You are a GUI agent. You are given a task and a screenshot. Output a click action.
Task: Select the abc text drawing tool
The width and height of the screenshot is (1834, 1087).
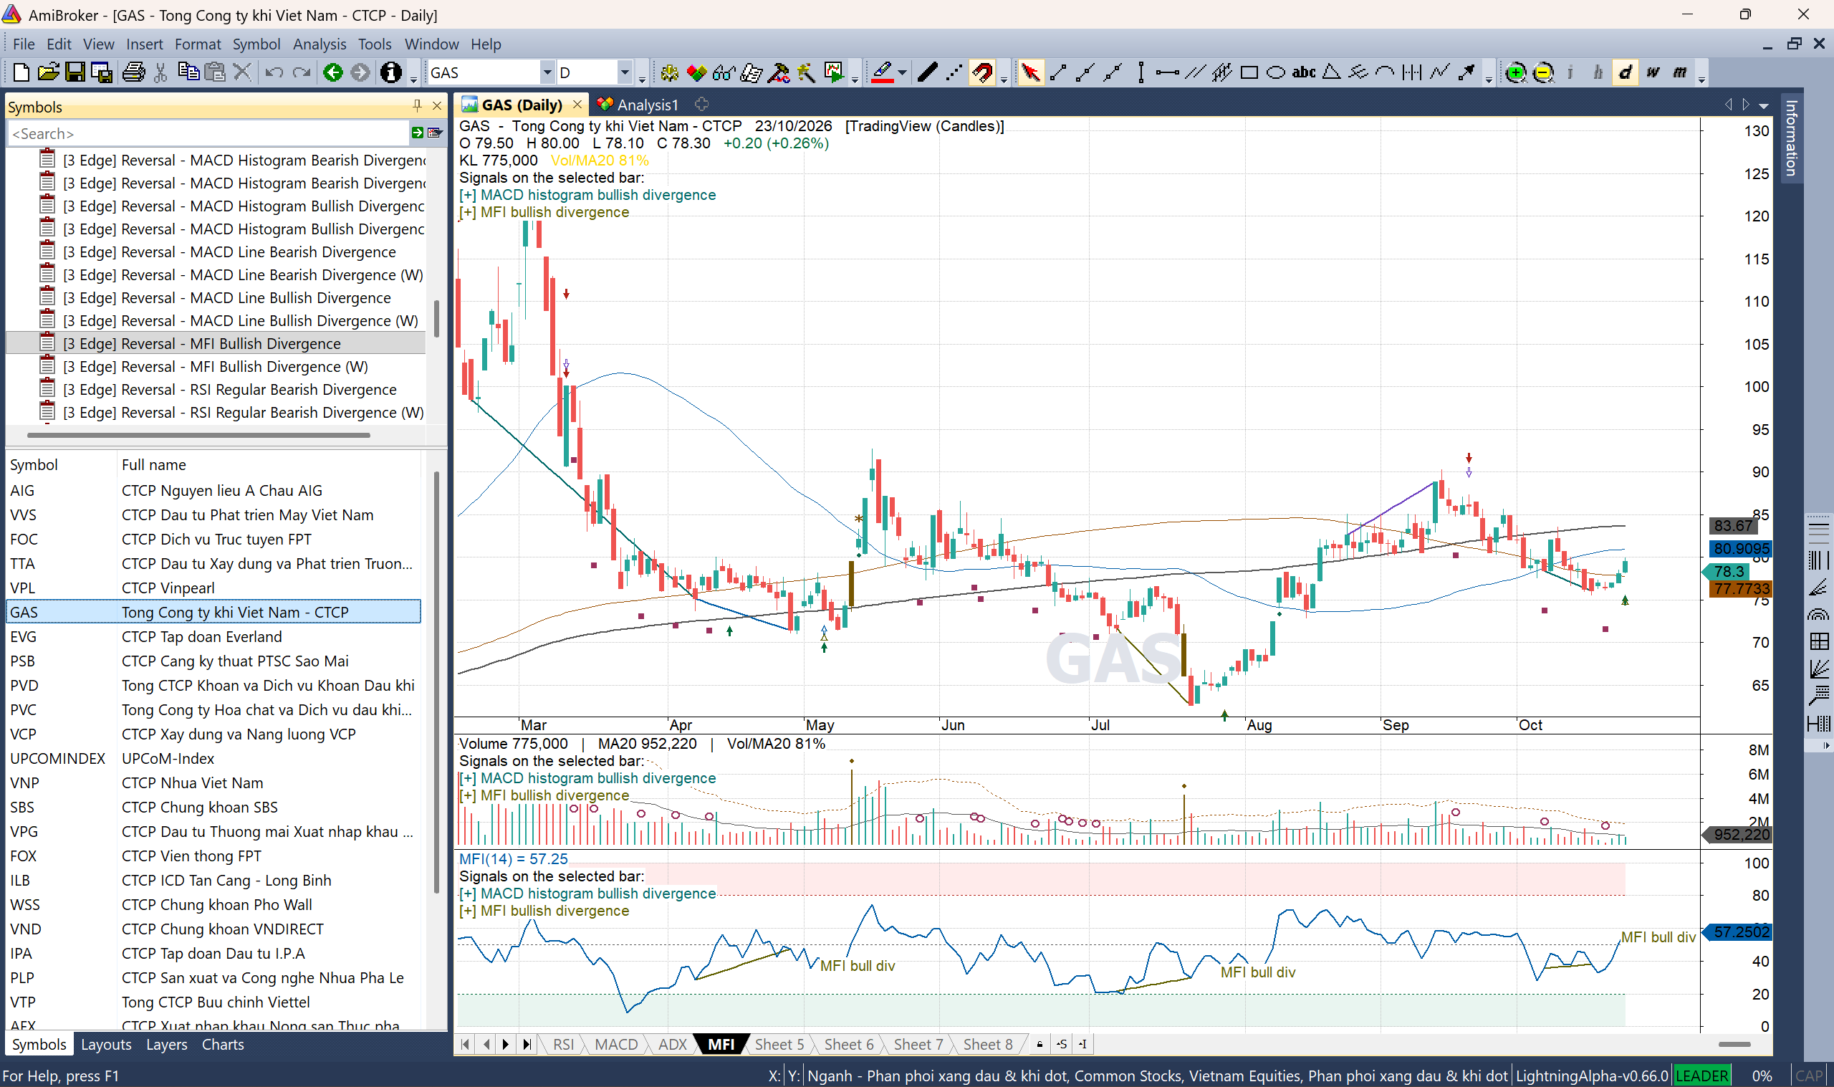[1303, 72]
